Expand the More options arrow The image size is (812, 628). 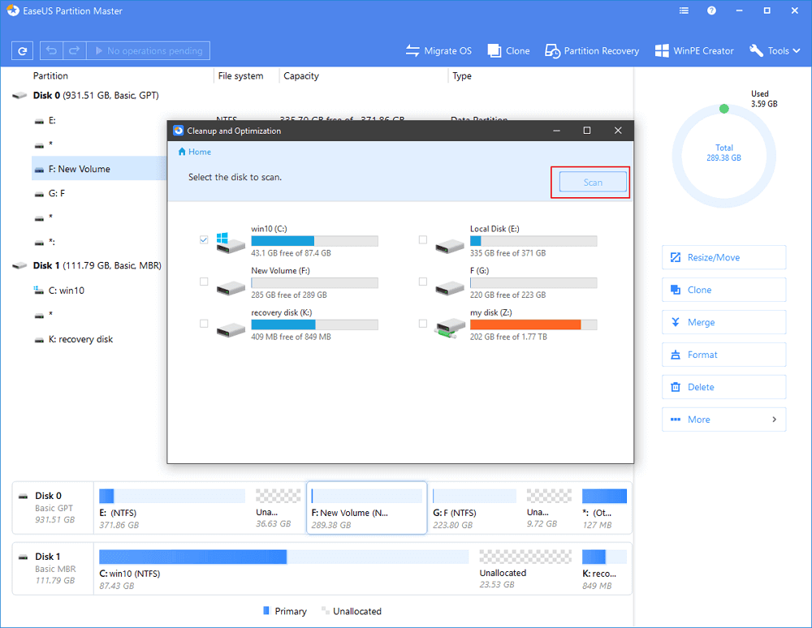click(774, 419)
